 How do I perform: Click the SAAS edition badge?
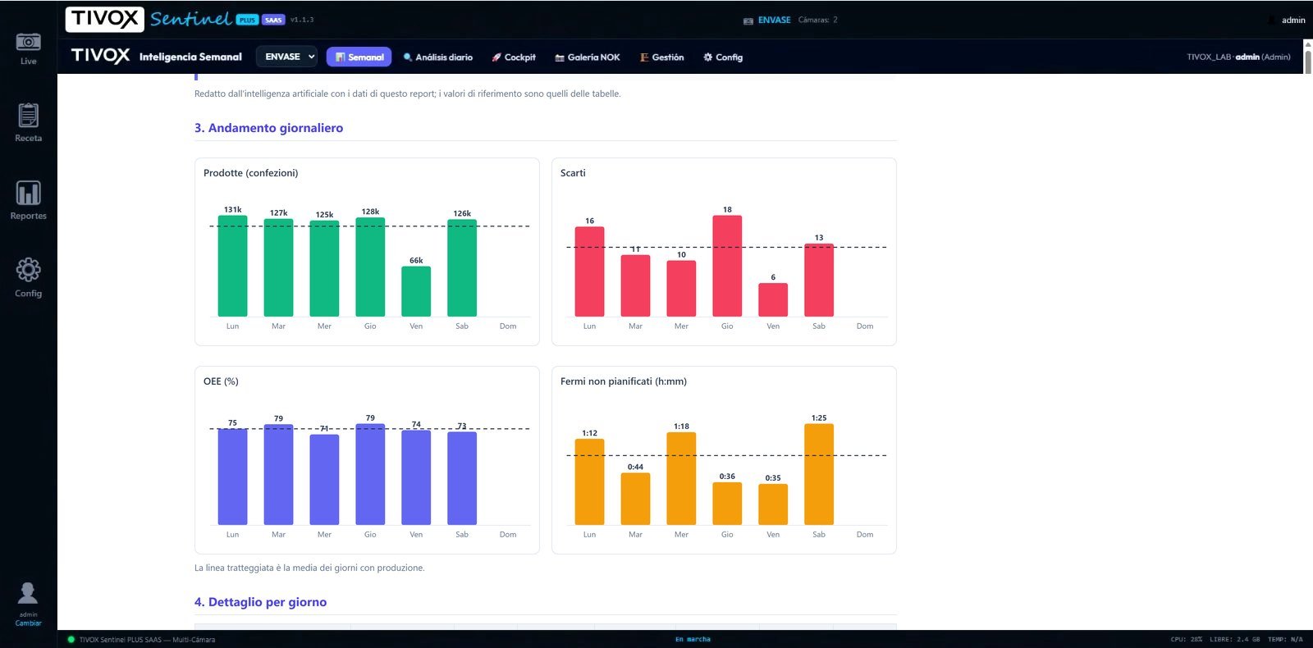tap(273, 20)
